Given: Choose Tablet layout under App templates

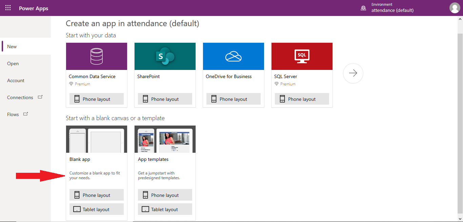Looking at the screenshot, I should 165,209.
